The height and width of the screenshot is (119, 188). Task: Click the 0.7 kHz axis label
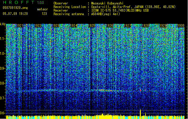(x=3, y=98)
